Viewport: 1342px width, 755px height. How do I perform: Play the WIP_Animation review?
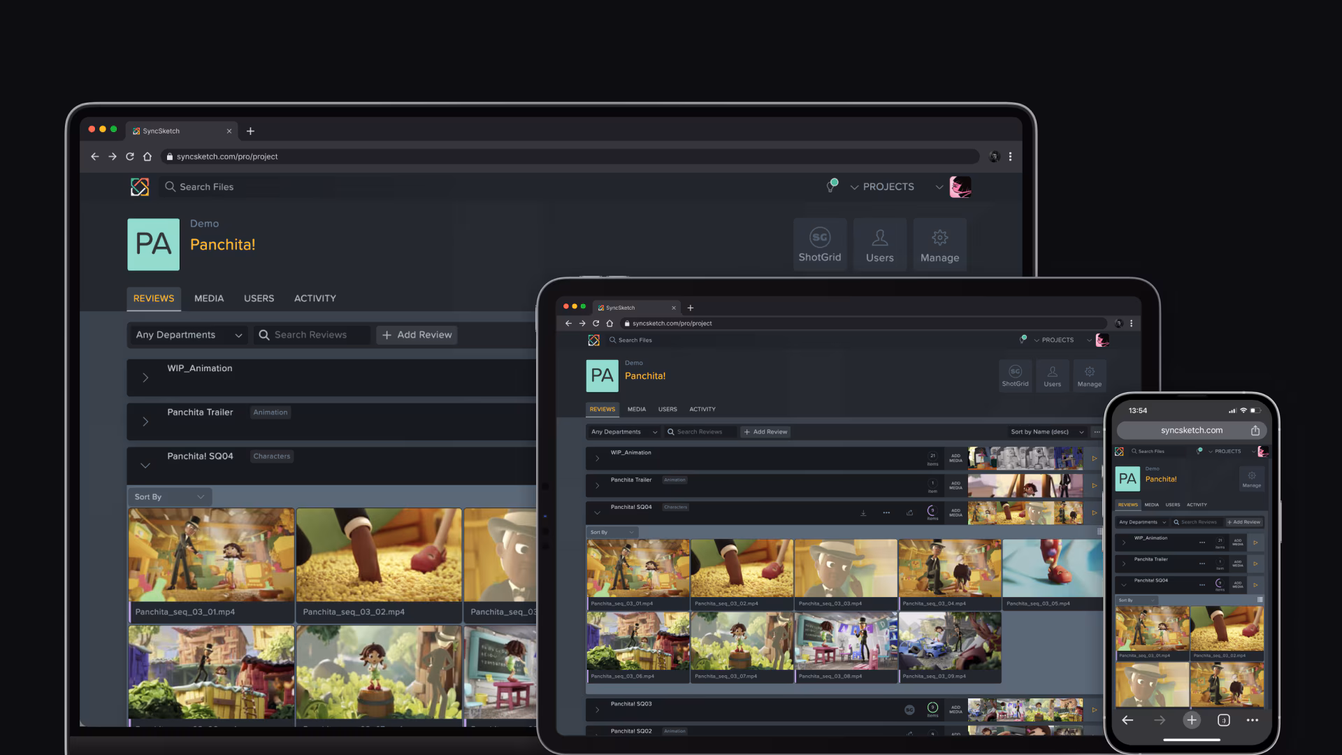[x=1095, y=459]
